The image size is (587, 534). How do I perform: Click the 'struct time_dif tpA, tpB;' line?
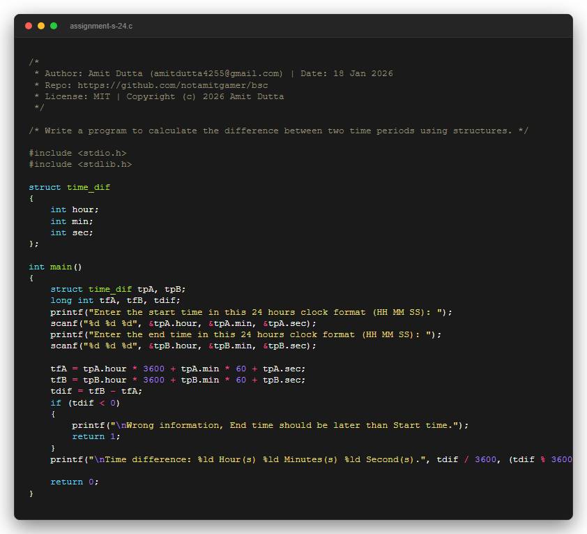pyautogui.click(x=119, y=289)
